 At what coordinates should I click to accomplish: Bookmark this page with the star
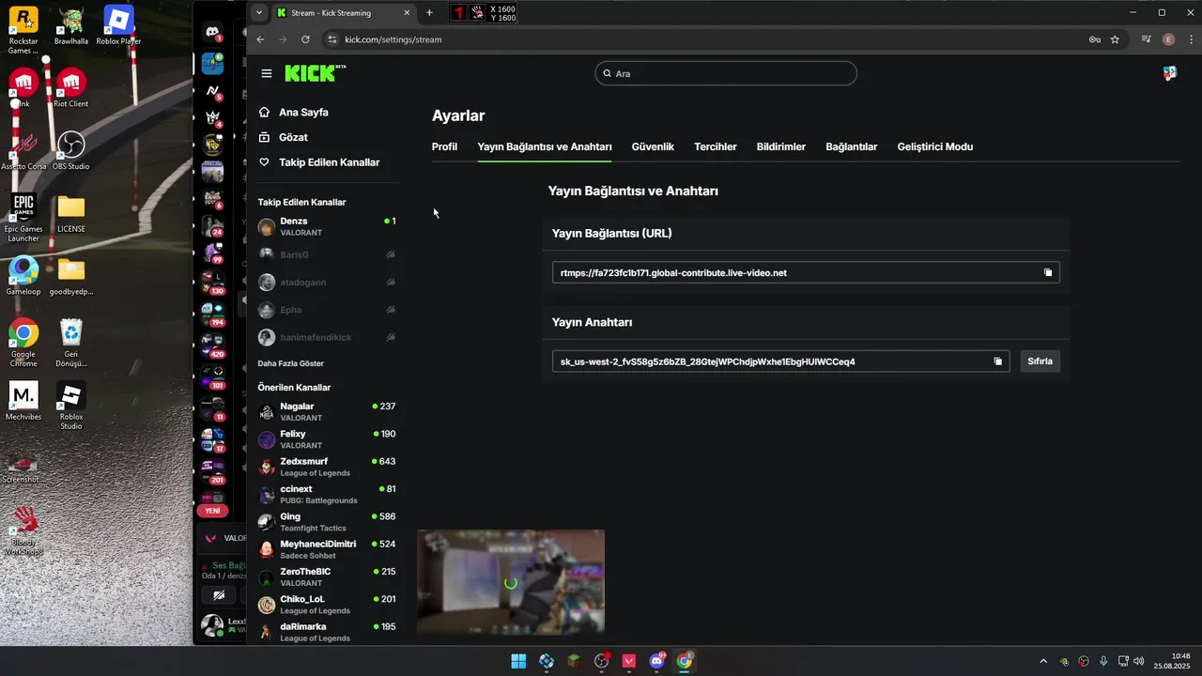click(1115, 39)
